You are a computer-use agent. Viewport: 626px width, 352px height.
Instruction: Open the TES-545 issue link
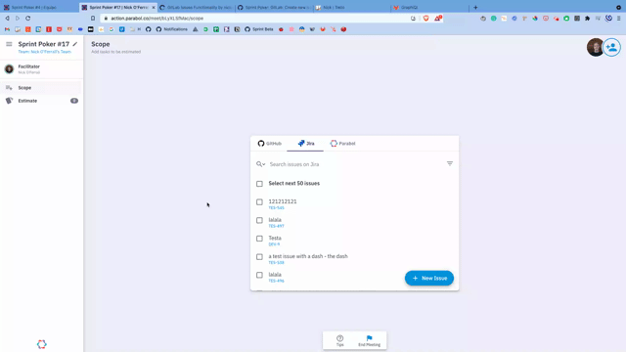coord(276,208)
